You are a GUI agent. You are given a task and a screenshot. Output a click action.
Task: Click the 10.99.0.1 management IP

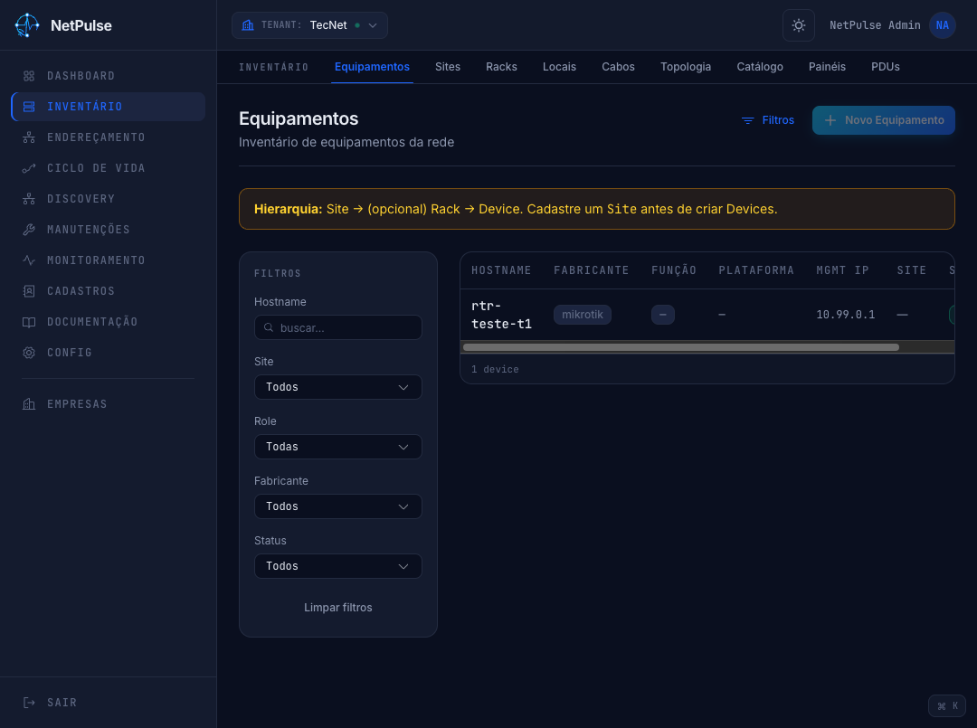tap(846, 315)
